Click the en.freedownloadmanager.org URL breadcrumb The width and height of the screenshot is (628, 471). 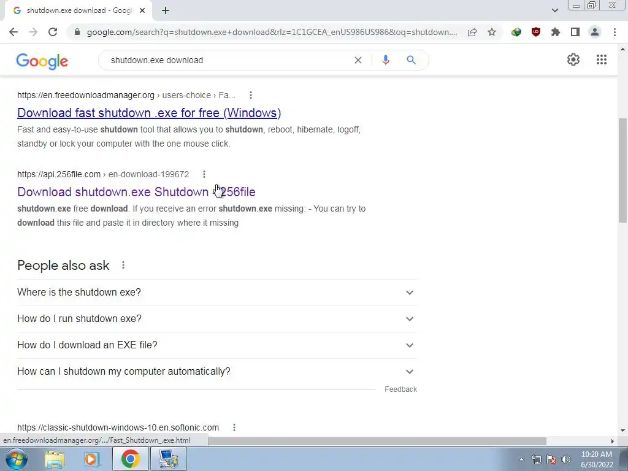point(126,95)
